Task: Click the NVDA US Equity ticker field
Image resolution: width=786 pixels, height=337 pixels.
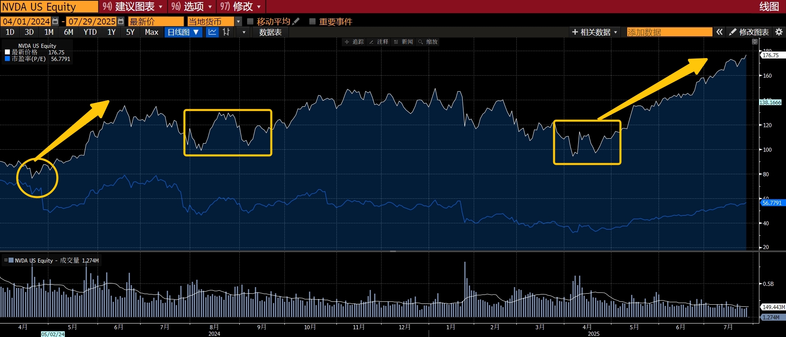Action: point(49,7)
